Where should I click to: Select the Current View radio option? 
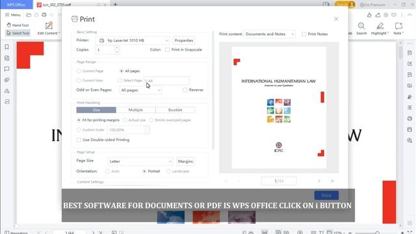click(x=79, y=81)
